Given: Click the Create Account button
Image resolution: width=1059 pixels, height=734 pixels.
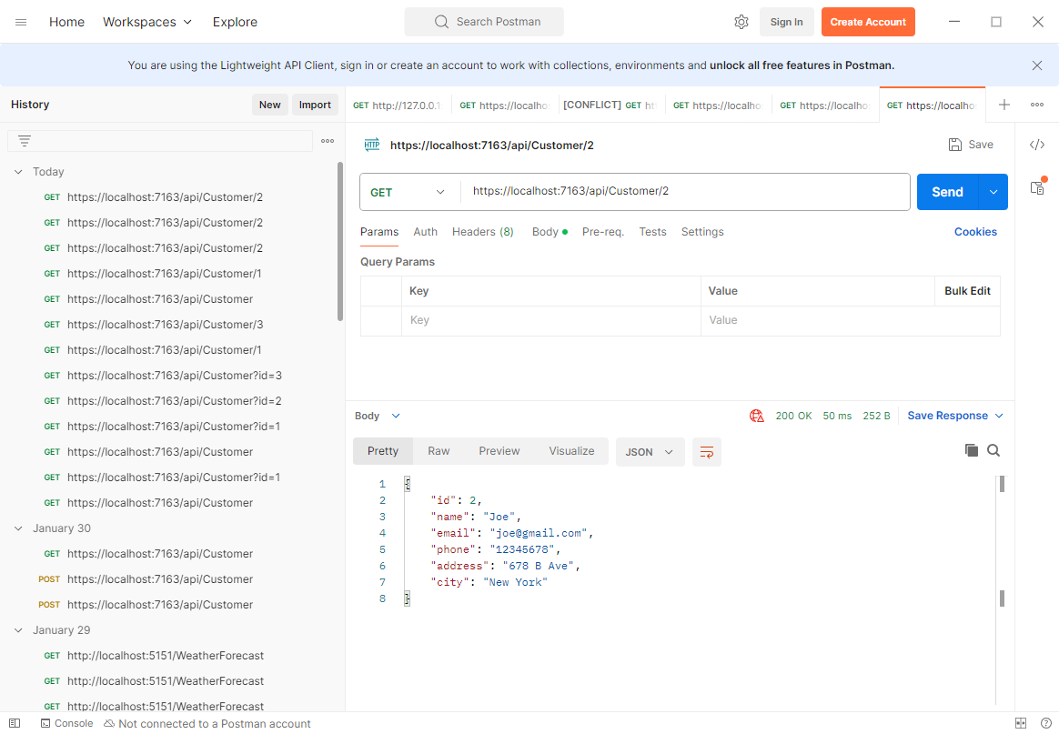Looking at the screenshot, I should pyautogui.click(x=867, y=22).
